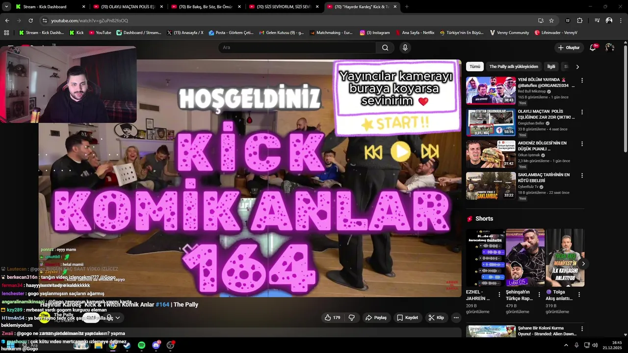
Task: Bookmark this page with the star icon
Action: (x=551, y=21)
